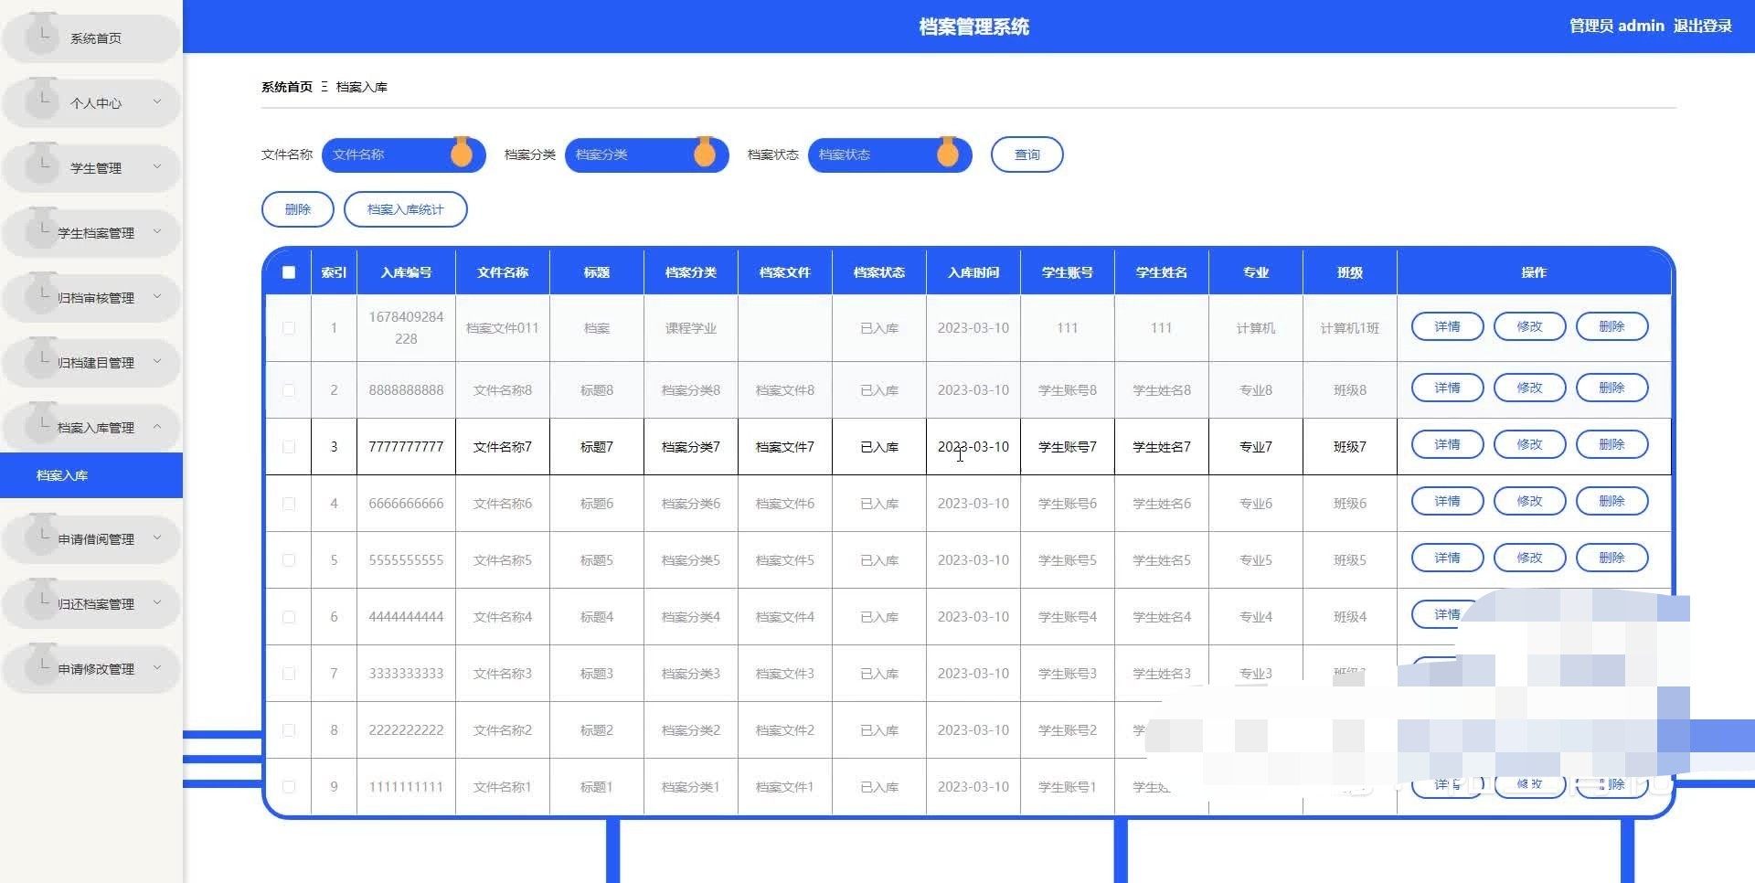Click the 管理员 admin user label

click(x=1617, y=27)
